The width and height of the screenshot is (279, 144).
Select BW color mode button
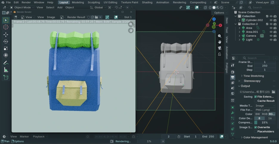pyautogui.click(x=258, y=114)
